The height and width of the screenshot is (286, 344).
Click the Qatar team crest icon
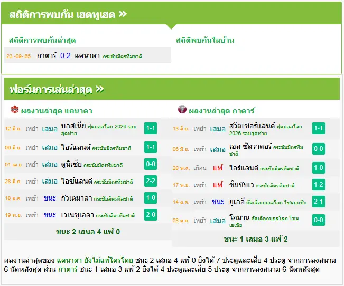point(182,109)
